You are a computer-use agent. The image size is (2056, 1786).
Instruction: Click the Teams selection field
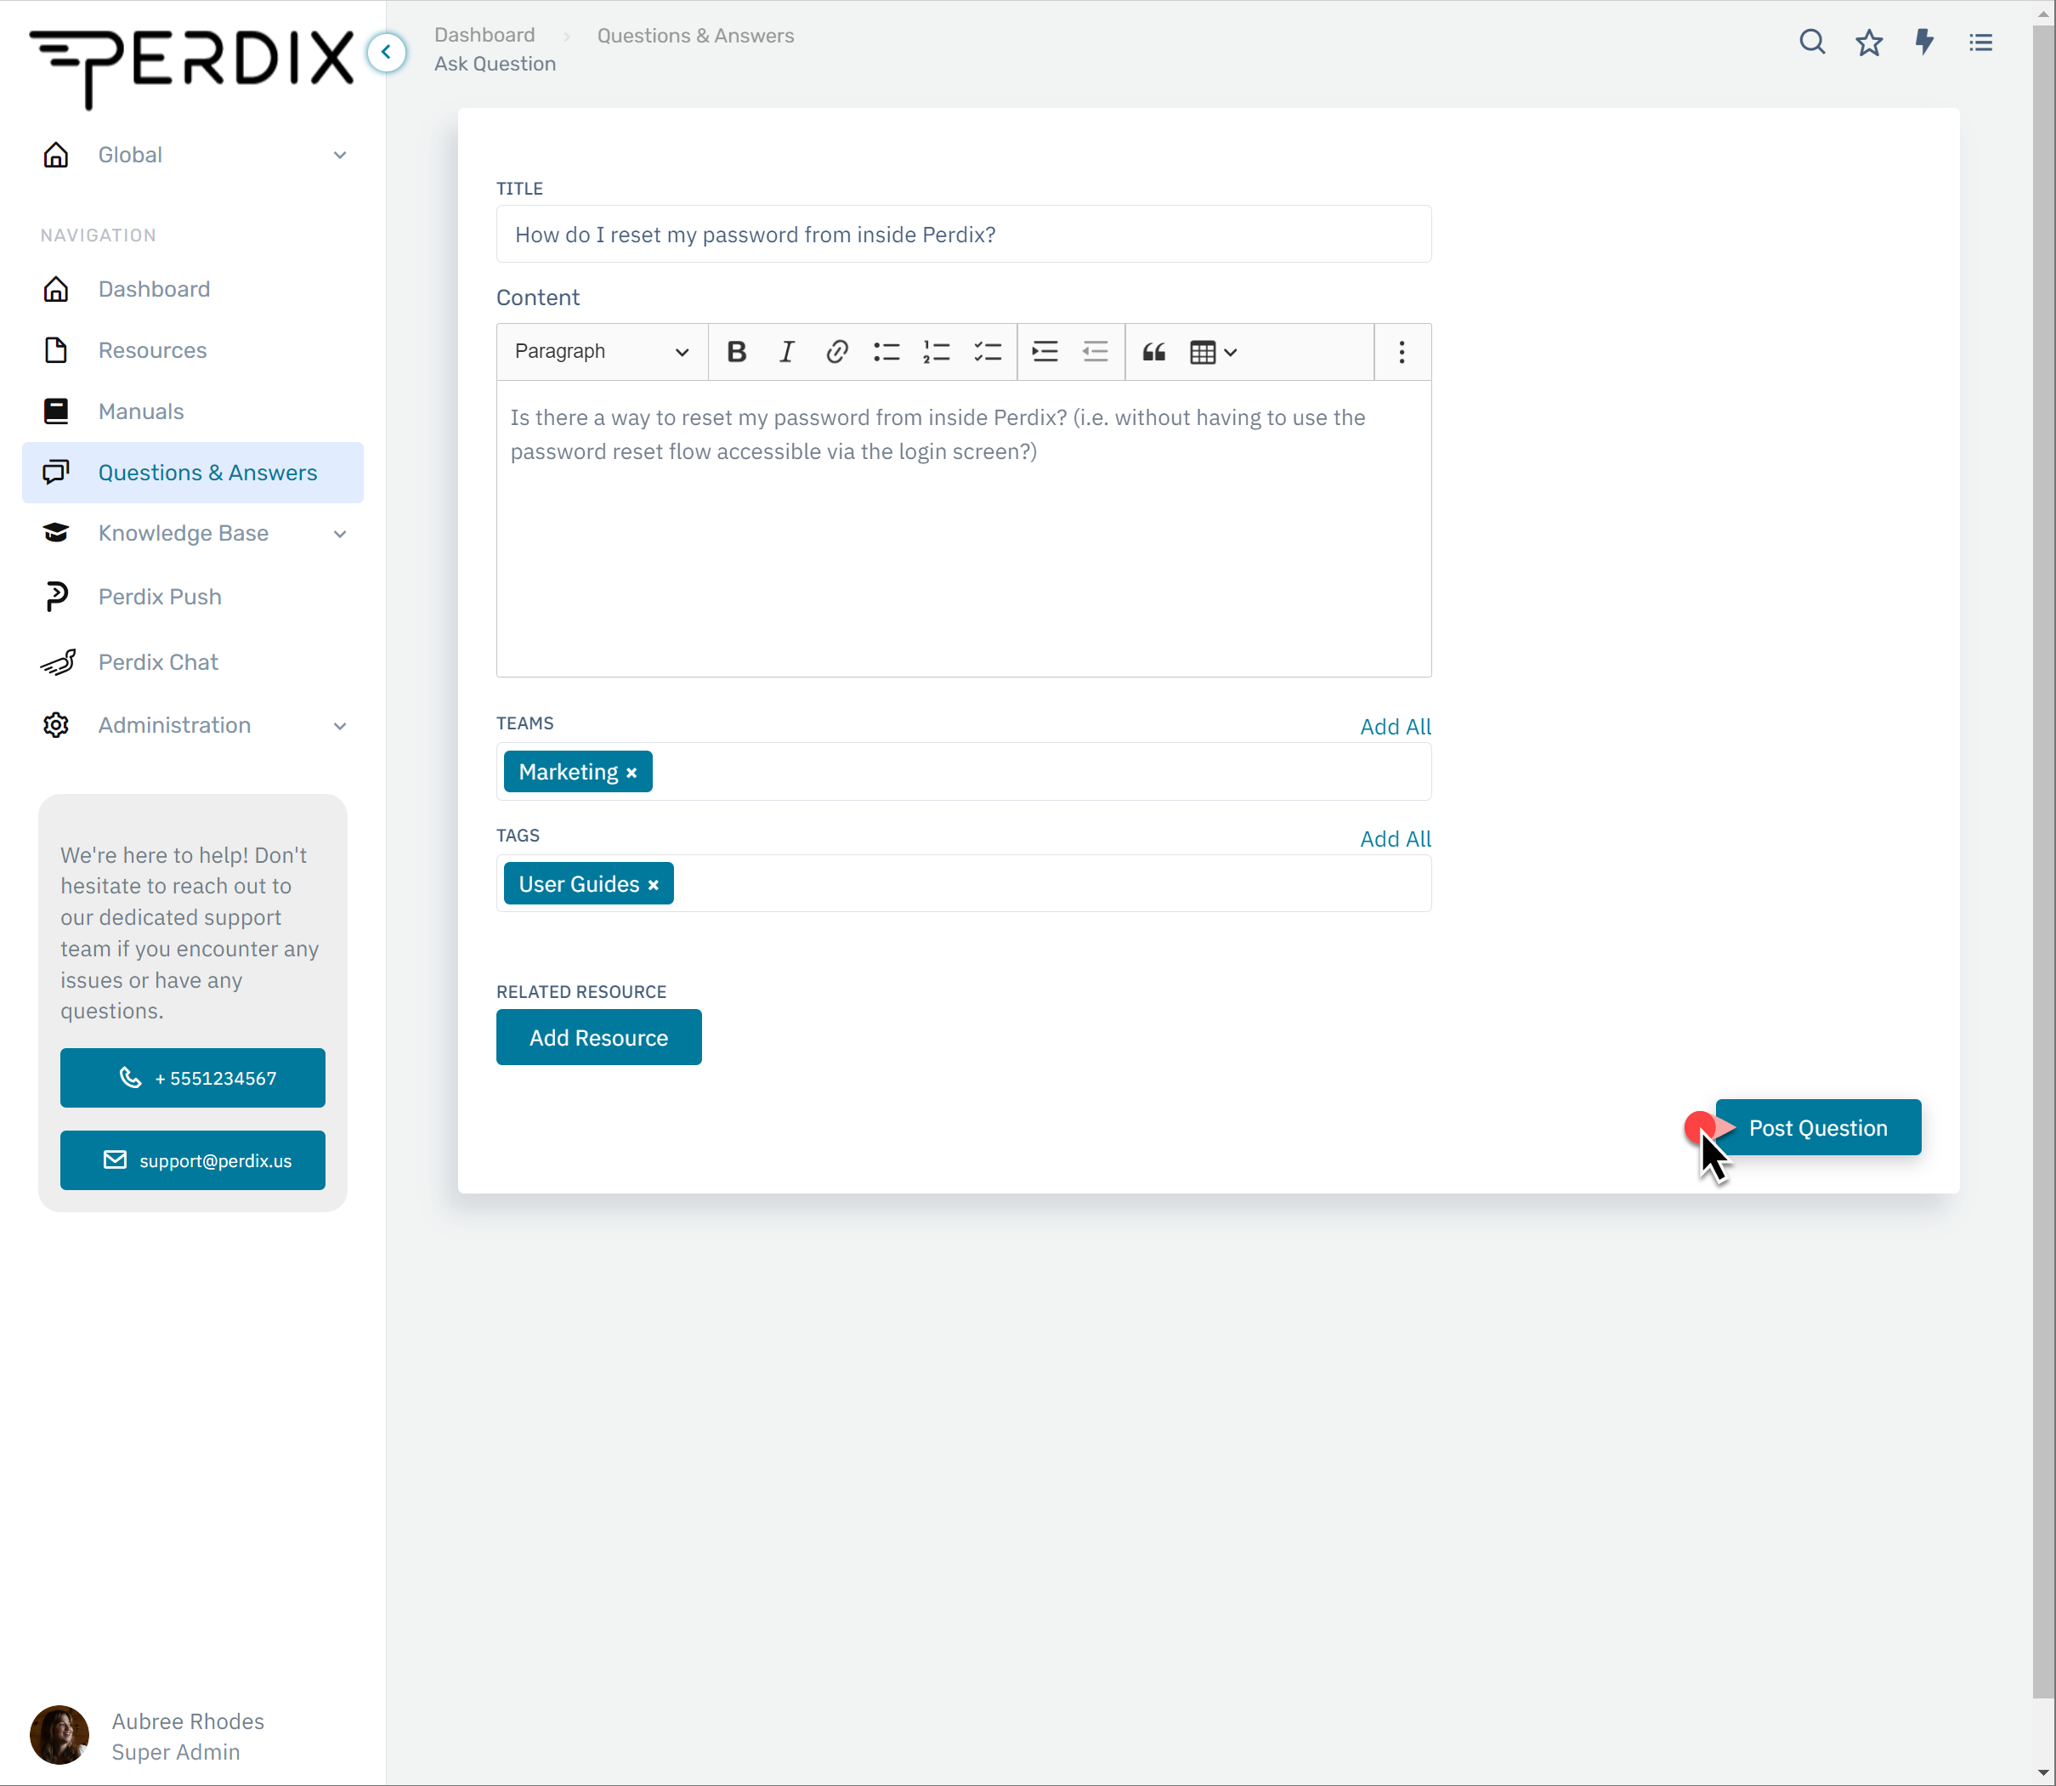(x=964, y=773)
